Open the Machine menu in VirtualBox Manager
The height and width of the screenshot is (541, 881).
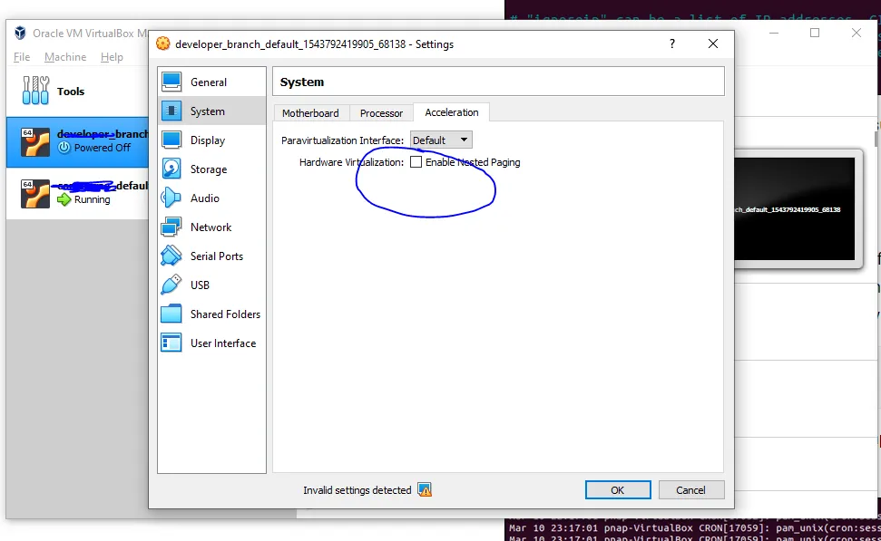point(65,57)
